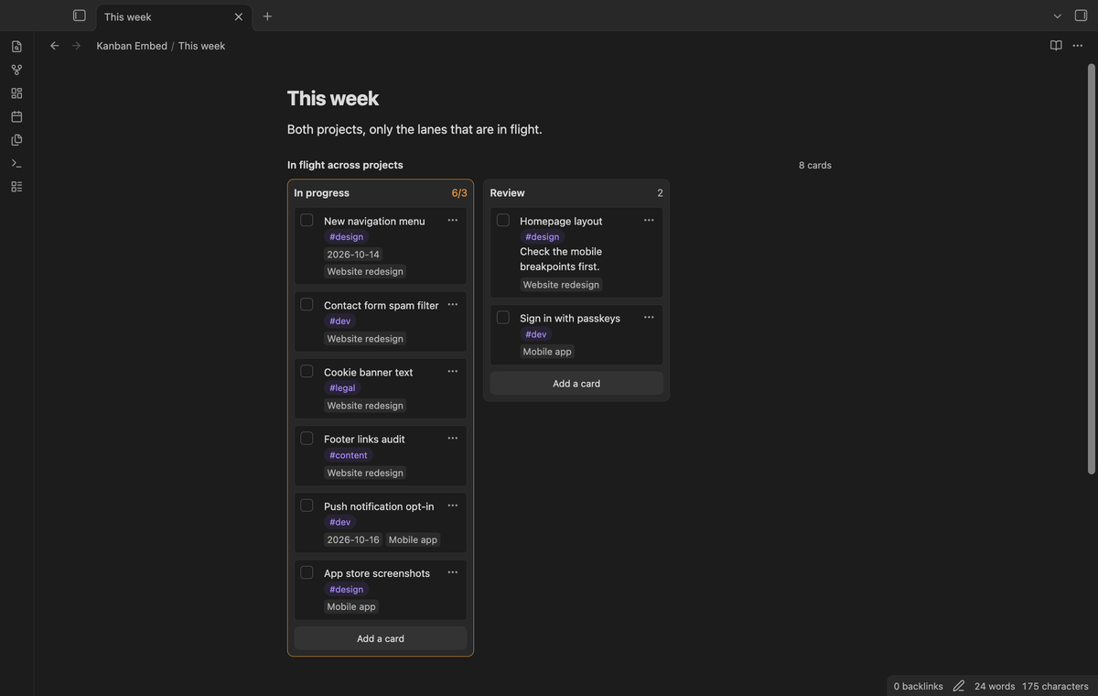The height and width of the screenshot is (696, 1098).
Task: Click 175 characters in status bar
Action: pos(1055,686)
